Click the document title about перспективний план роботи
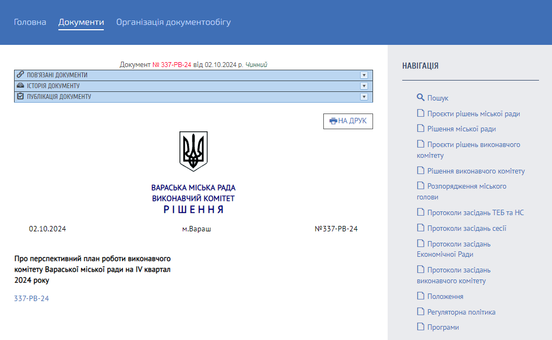 click(92, 270)
